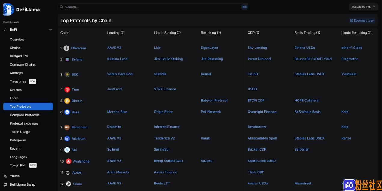Open the ether.fi Stake link
The width and height of the screenshot is (382, 191).
[x=352, y=48]
